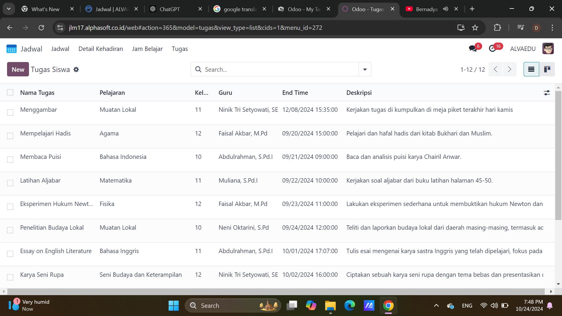Sort by End Time column header
Viewport: 562px width, 316px height.
point(295,93)
